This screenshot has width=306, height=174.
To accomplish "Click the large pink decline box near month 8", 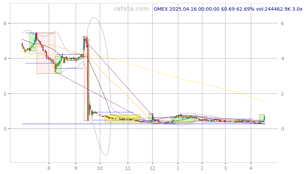I will tap(46, 53).
